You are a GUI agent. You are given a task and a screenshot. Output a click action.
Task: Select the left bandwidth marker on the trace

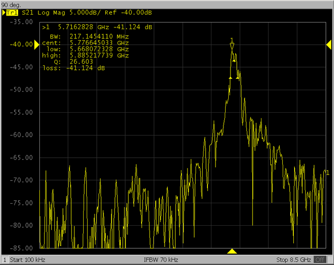click(x=230, y=78)
